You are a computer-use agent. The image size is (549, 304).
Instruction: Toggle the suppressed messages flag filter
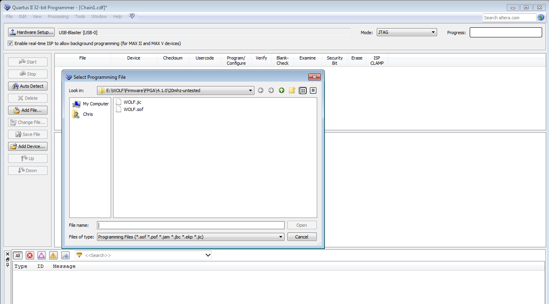click(x=65, y=255)
